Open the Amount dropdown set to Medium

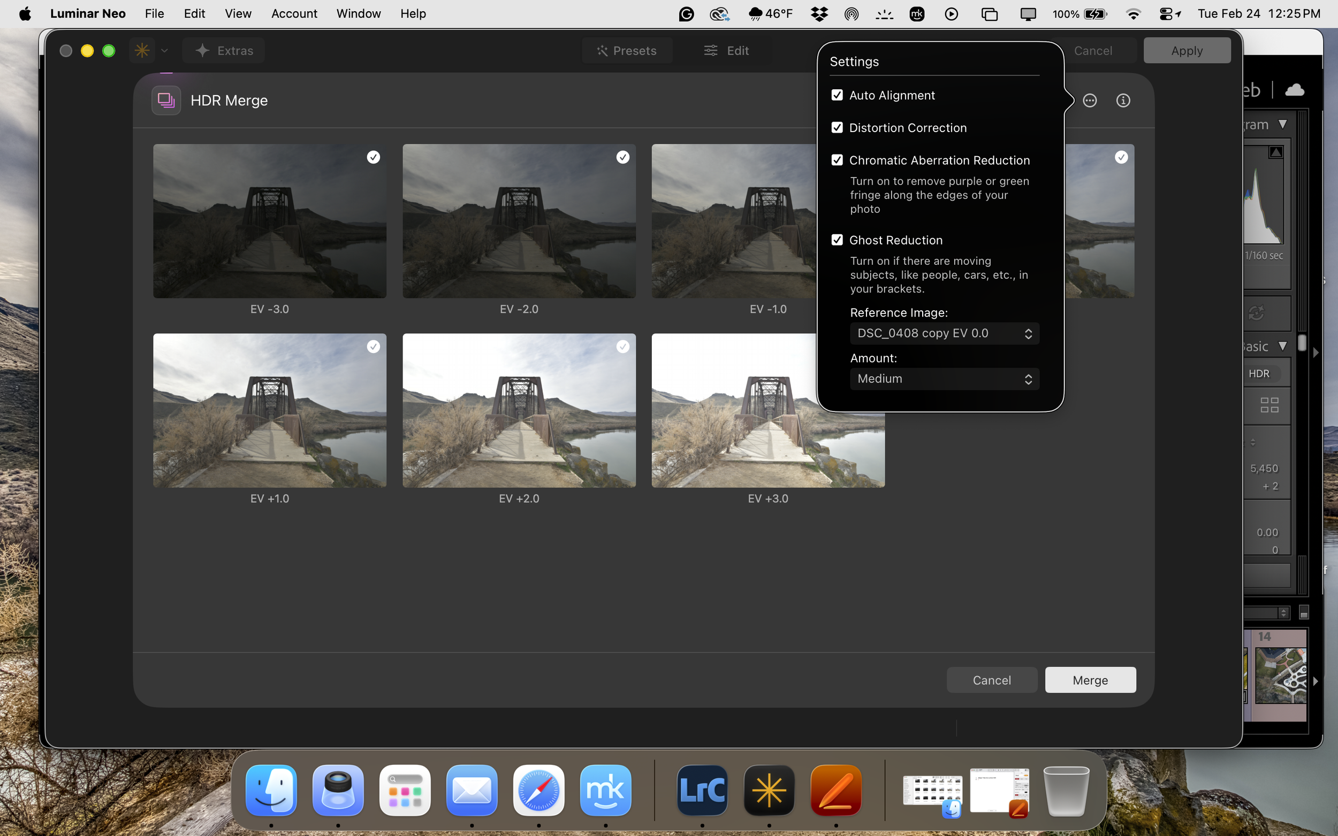point(944,379)
